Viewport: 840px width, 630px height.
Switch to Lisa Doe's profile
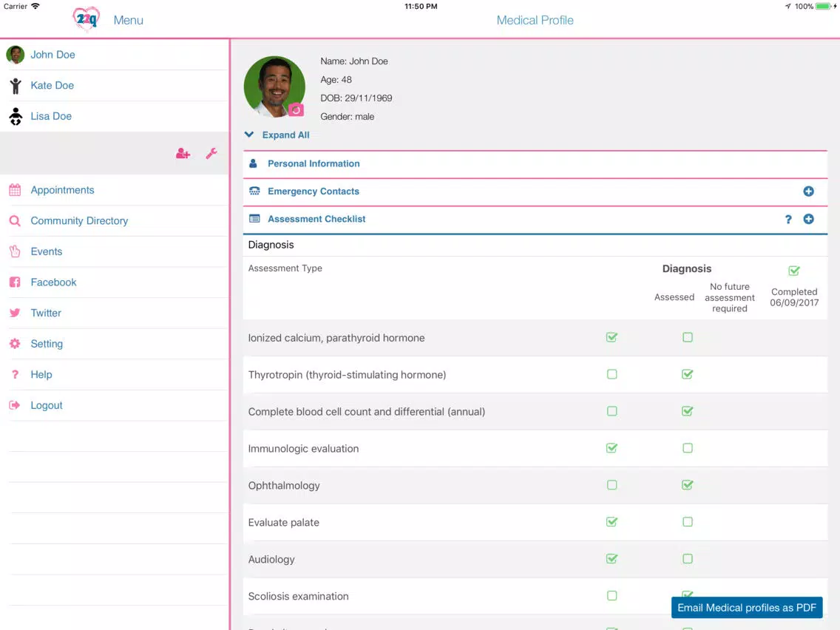coord(115,116)
